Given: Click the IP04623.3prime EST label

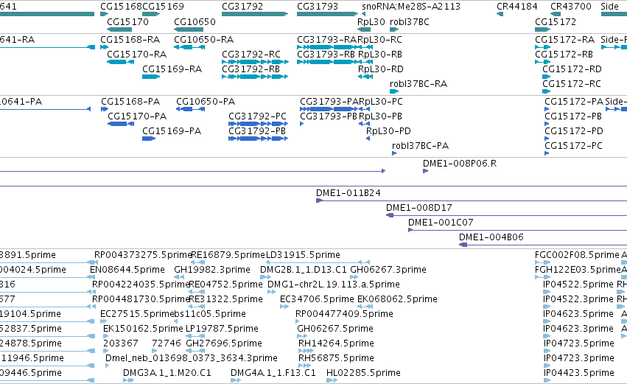Looking at the screenshot, I should tap(578, 329).
